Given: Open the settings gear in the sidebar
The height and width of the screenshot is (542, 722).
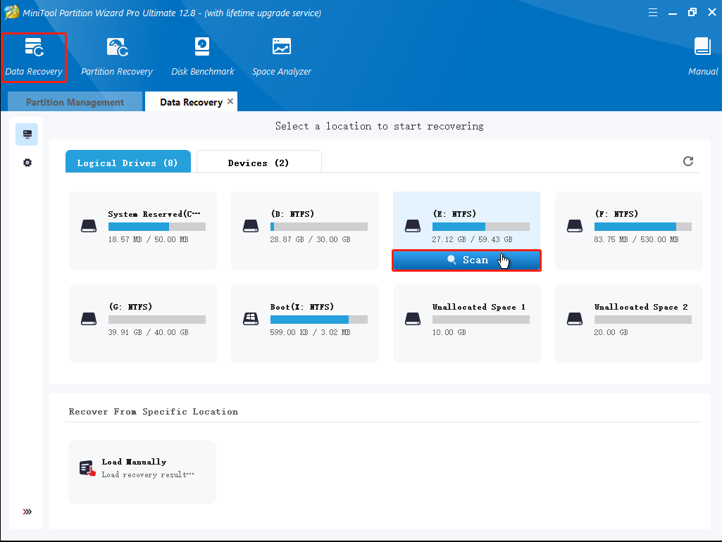Looking at the screenshot, I should (x=27, y=162).
